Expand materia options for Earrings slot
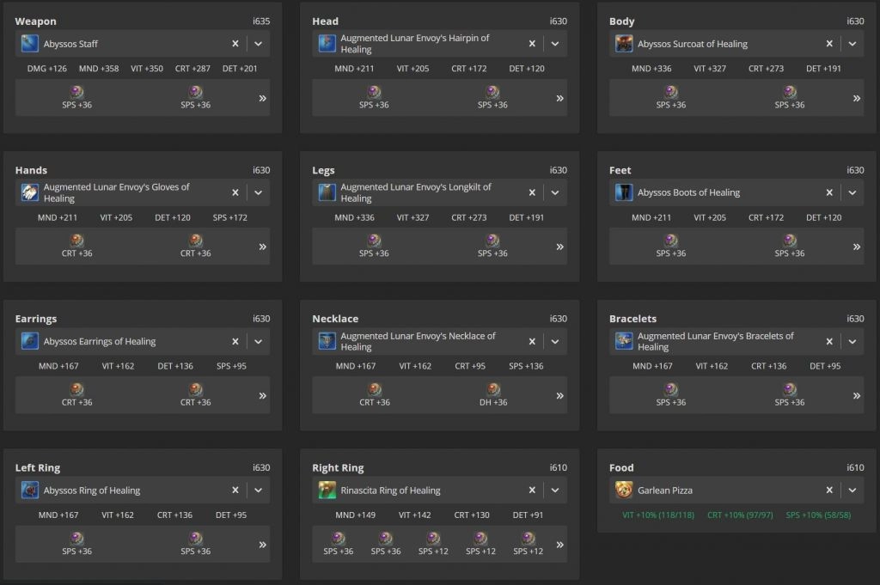880x585 pixels. click(x=262, y=396)
